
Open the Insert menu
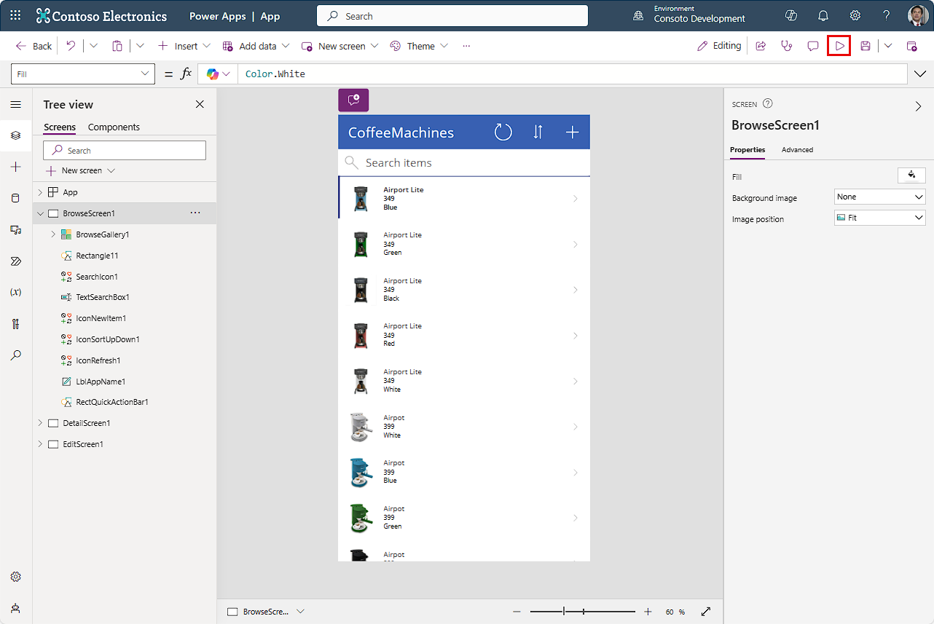coord(184,46)
